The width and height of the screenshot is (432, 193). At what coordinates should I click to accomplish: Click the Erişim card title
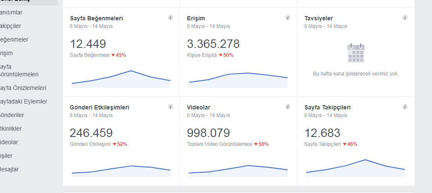tap(196, 18)
